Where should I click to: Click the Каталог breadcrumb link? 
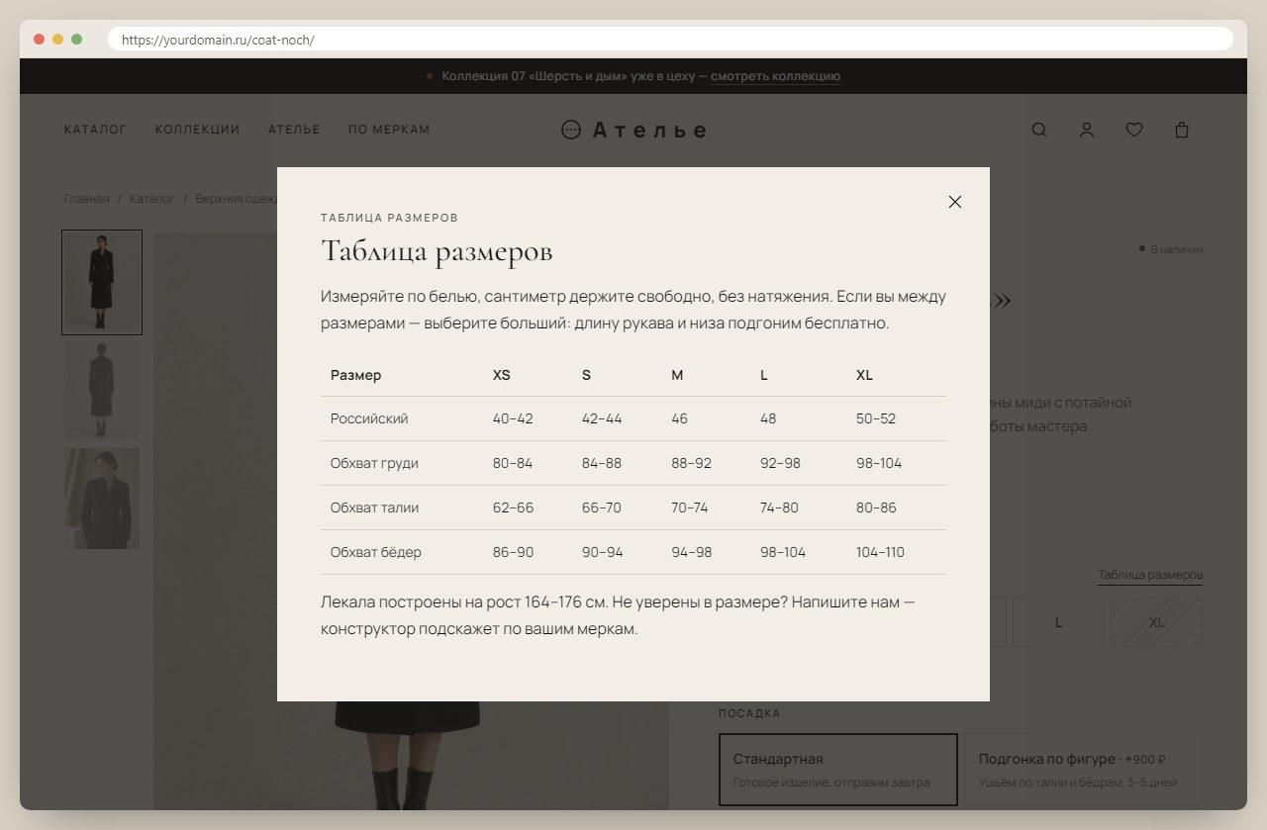click(151, 199)
